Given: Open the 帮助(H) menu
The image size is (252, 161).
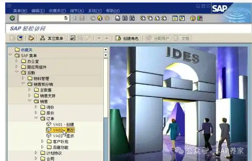Looking at the screenshot, I should pos(113,11).
